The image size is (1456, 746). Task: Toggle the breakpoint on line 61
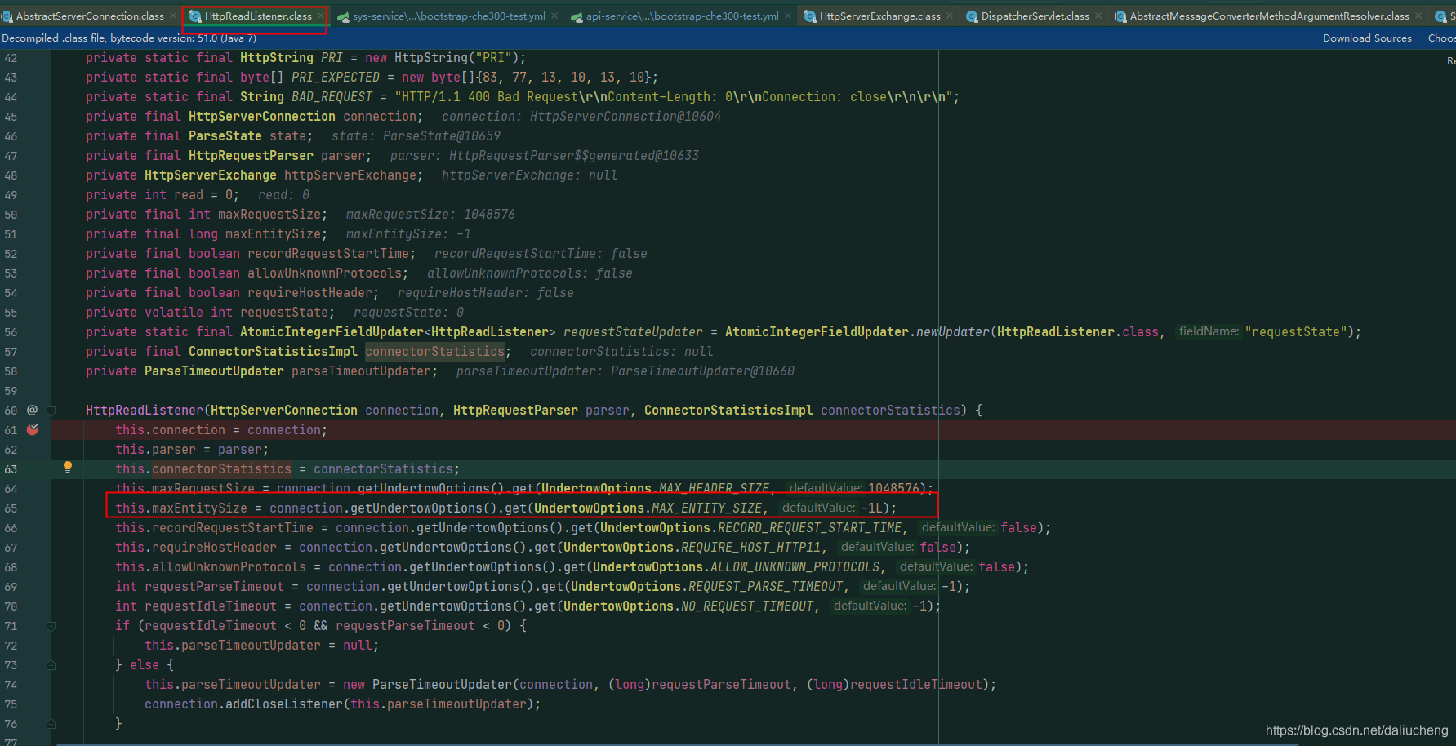tap(33, 429)
